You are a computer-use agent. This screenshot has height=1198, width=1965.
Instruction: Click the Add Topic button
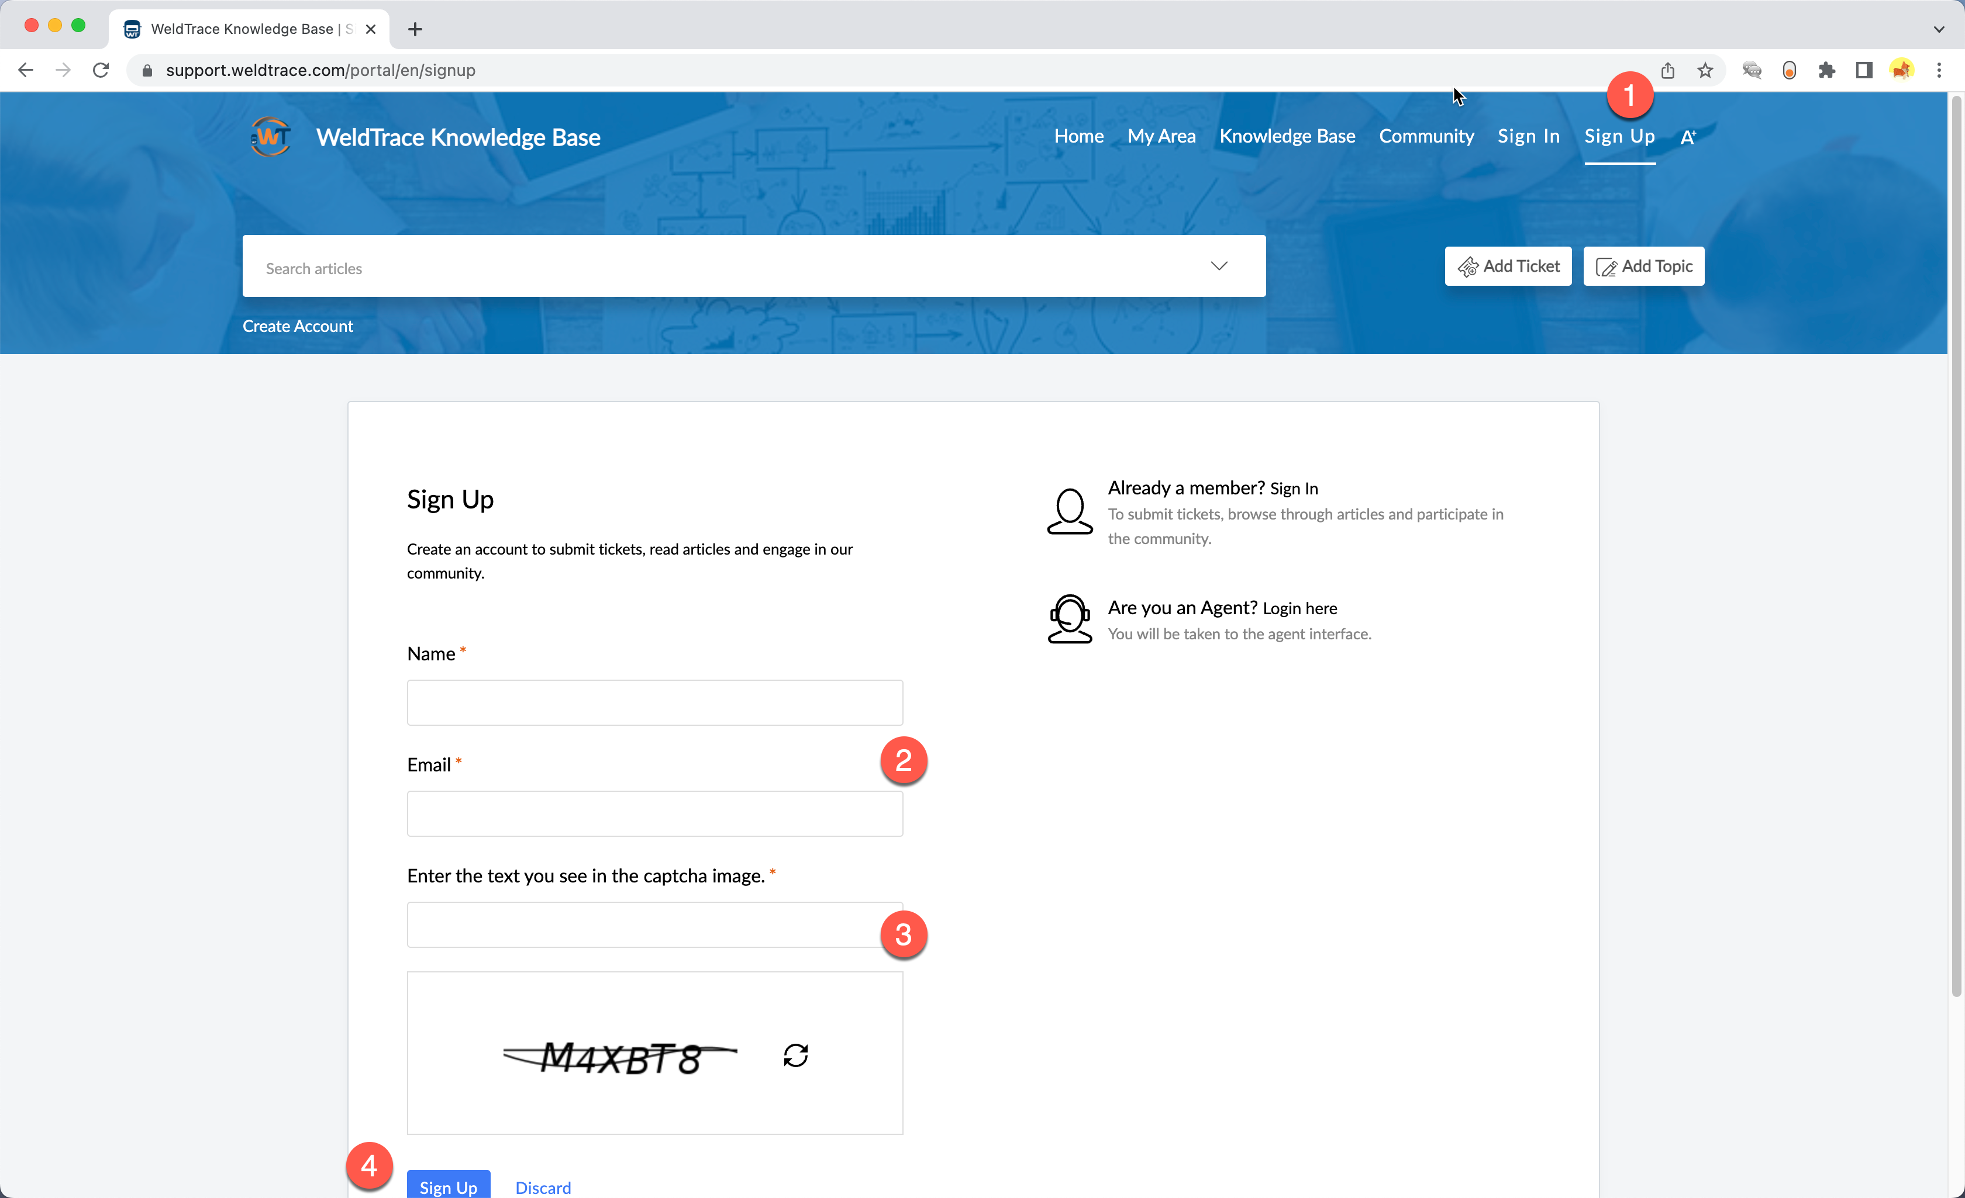click(x=1643, y=266)
